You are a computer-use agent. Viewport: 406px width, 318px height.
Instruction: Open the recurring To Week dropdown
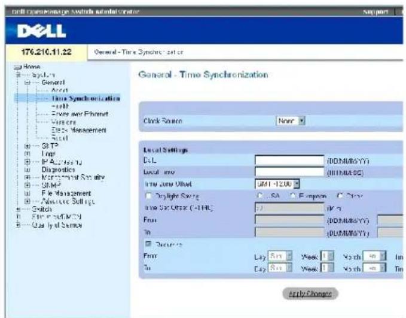(x=327, y=268)
